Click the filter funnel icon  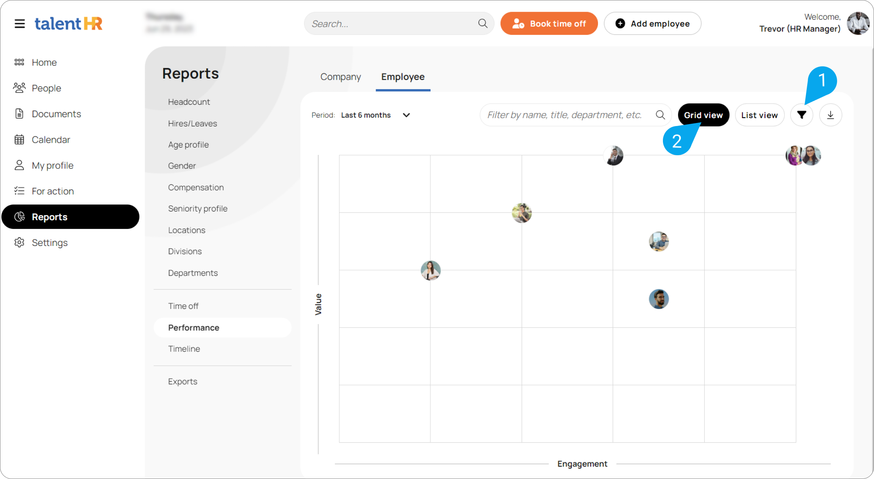coord(801,115)
